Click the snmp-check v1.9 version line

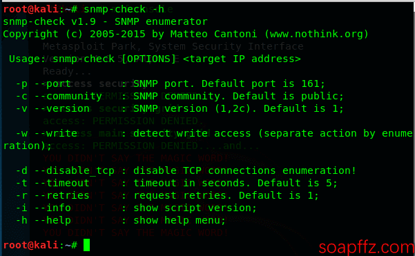point(105,21)
